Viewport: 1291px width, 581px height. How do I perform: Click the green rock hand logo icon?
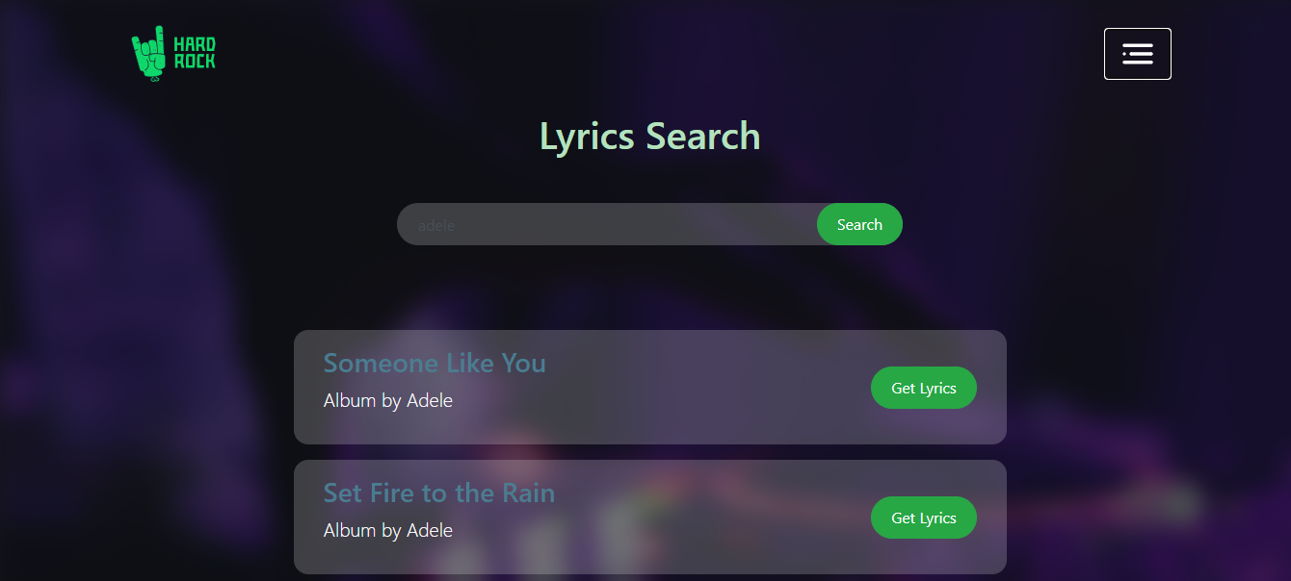148,53
